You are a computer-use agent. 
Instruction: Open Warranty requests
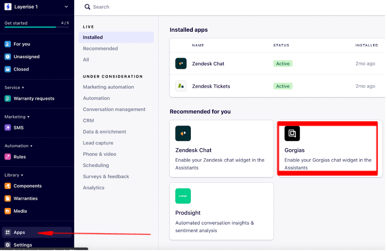coord(34,99)
